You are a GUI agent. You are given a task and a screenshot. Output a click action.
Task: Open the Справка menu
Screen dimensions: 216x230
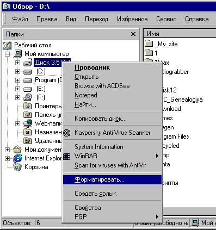click(196, 19)
